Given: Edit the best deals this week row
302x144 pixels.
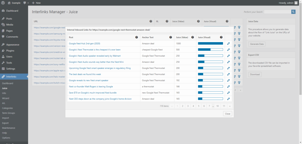Looking at the screenshot, I should [x=229, y=74].
